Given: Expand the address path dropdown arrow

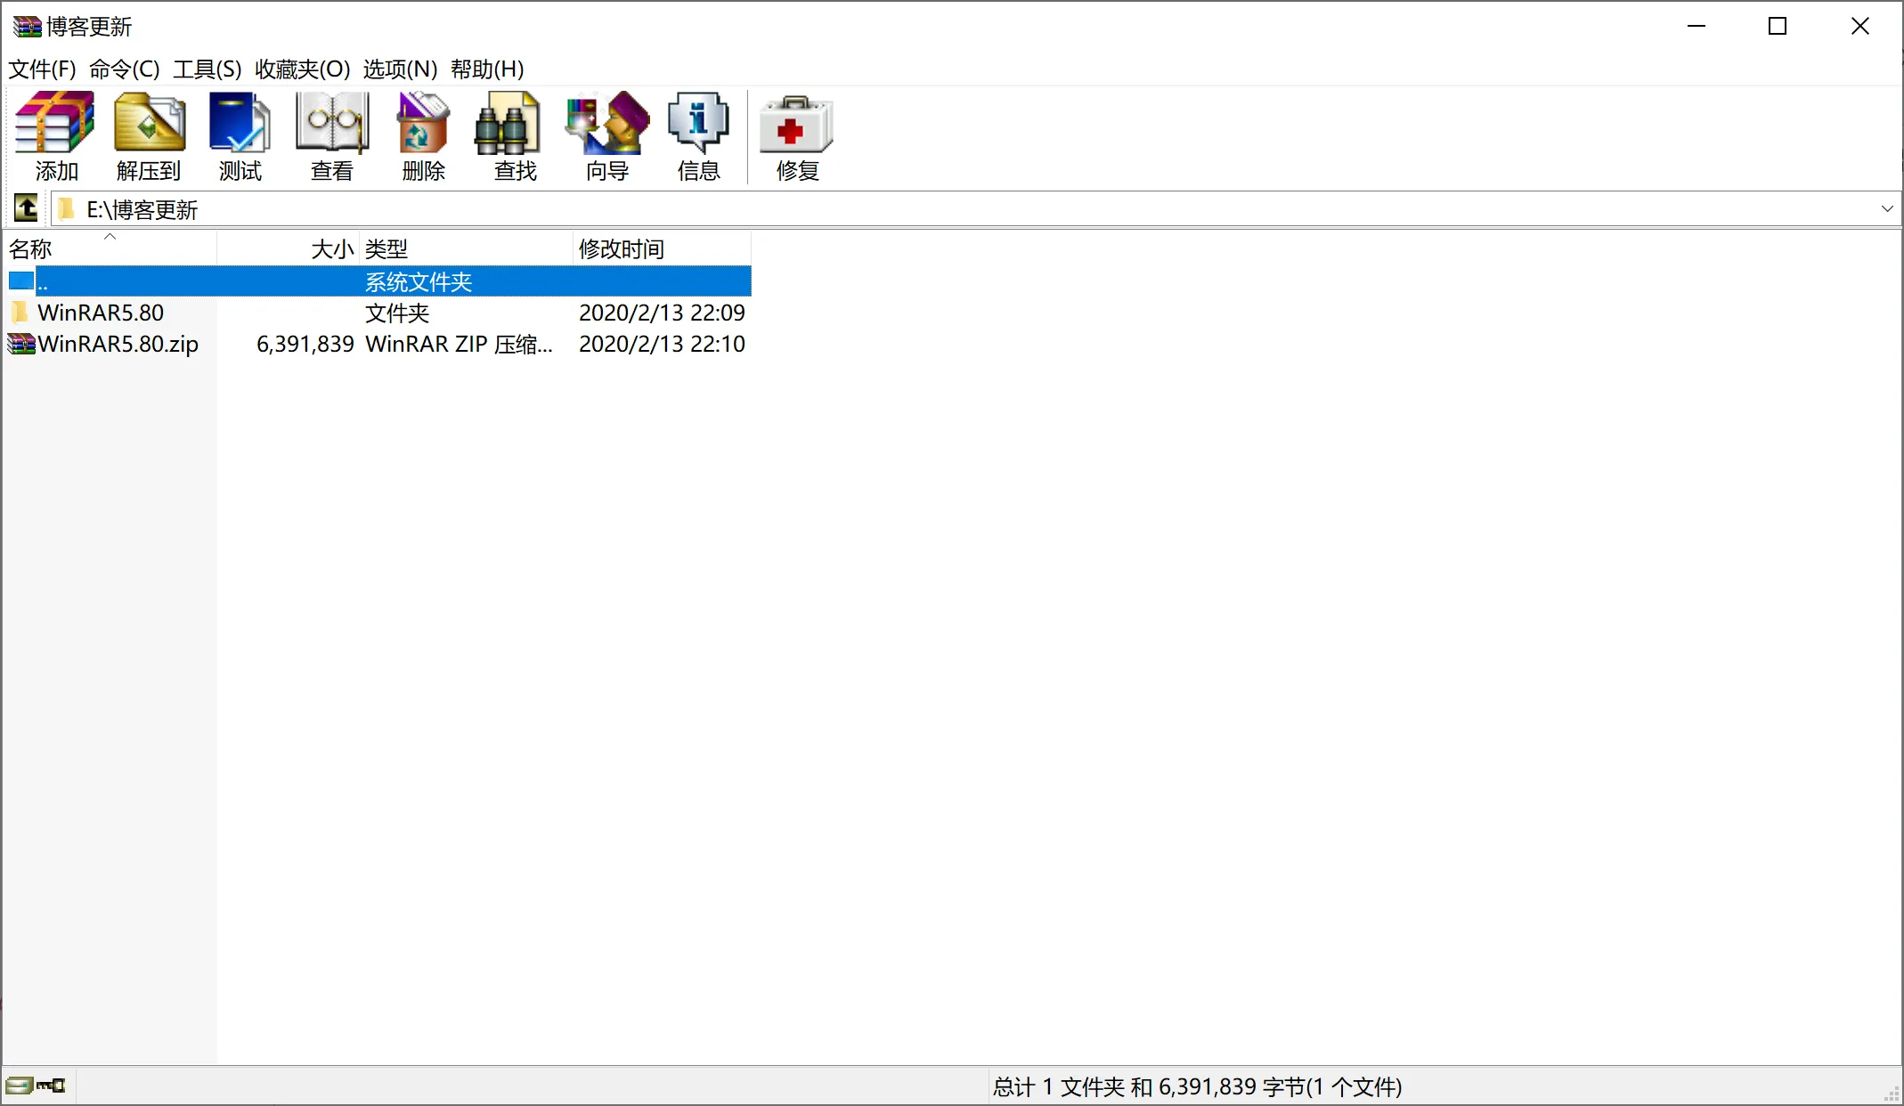Looking at the screenshot, I should [1886, 208].
